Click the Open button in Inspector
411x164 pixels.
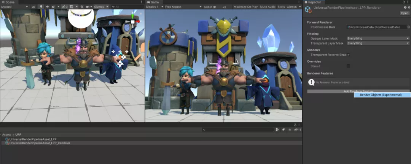[404, 13]
